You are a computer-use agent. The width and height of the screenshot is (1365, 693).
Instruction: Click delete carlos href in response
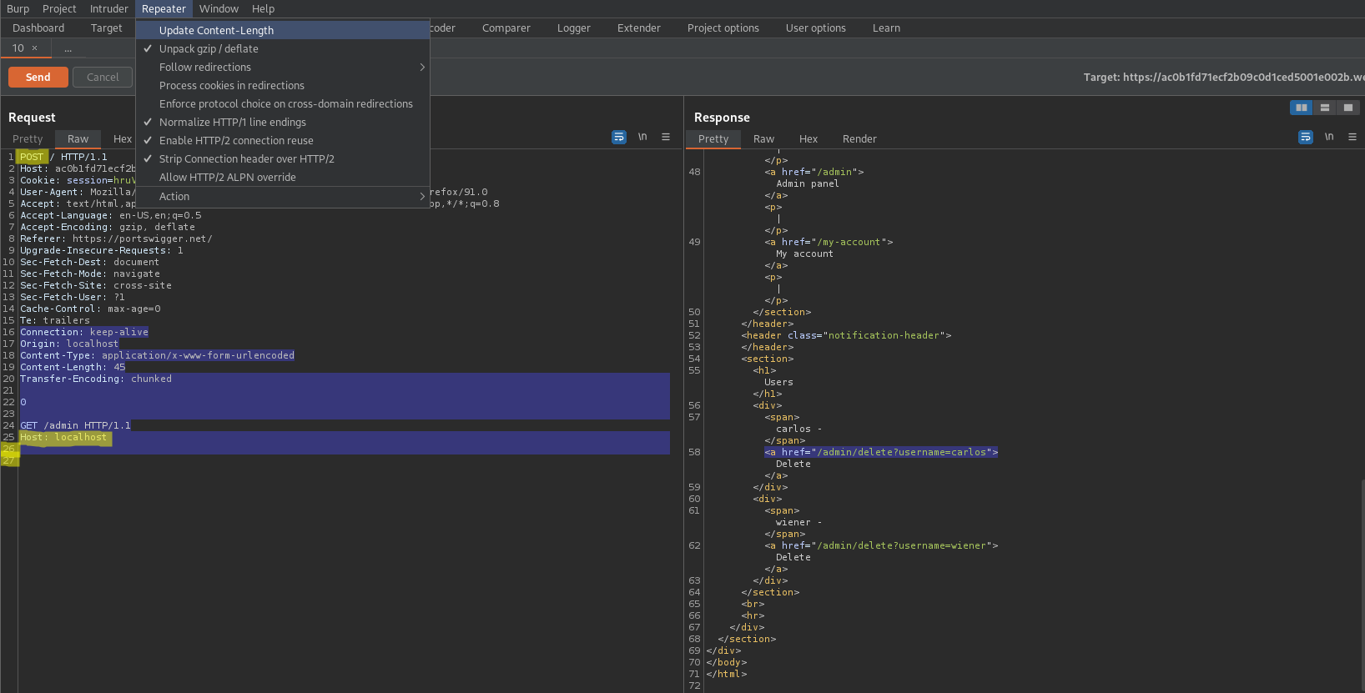pos(881,452)
